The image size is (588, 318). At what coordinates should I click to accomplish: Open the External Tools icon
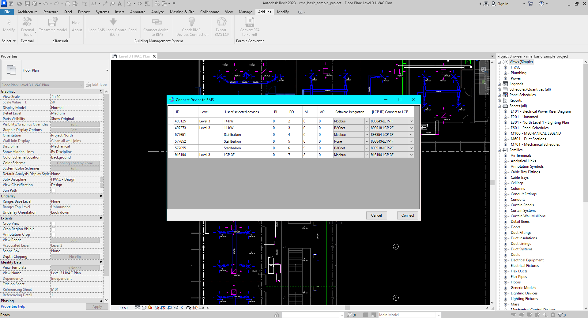[27, 22]
